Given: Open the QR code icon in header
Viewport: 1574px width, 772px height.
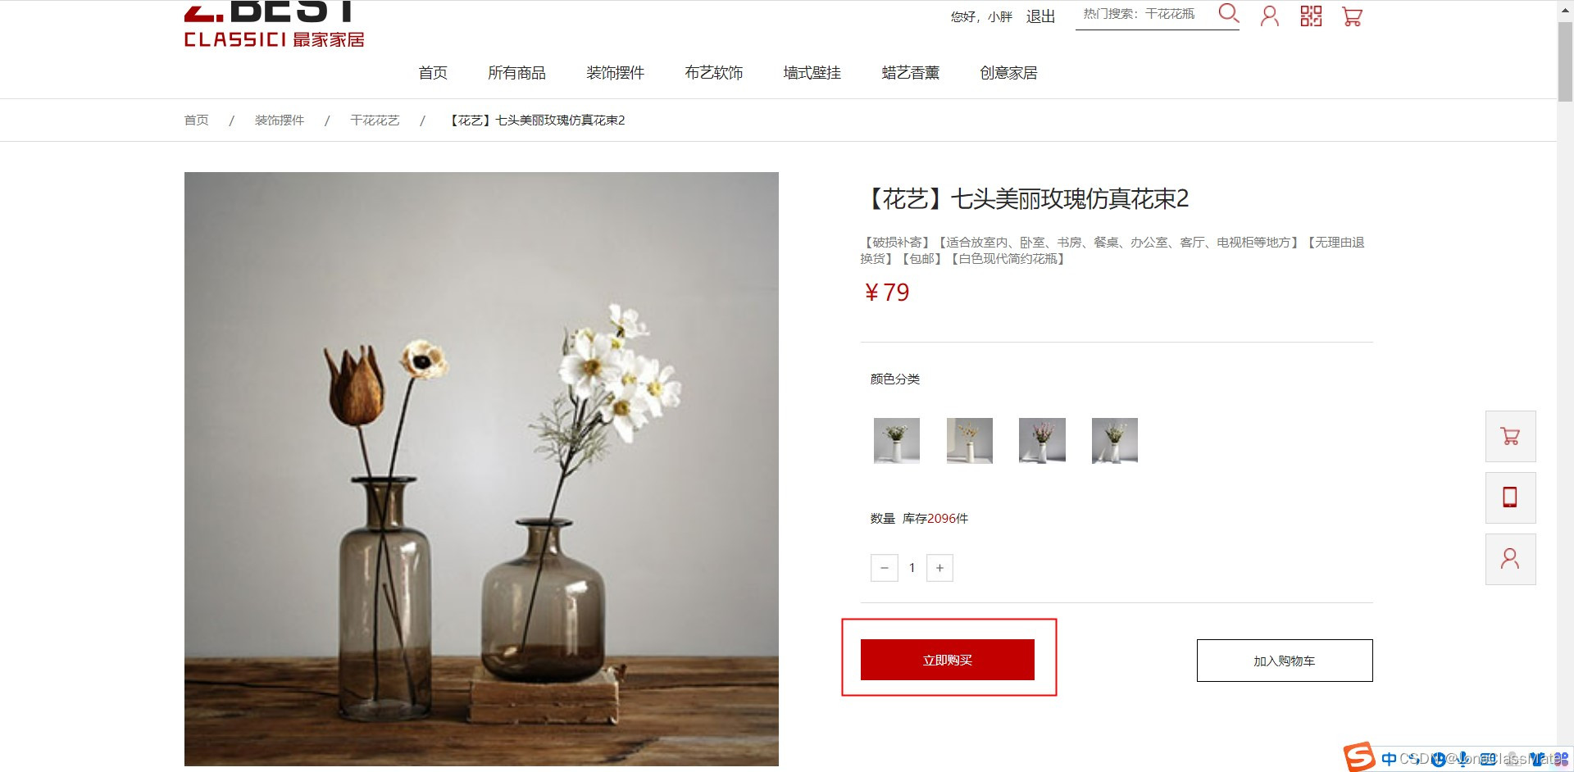Looking at the screenshot, I should click(x=1311, y=16).
